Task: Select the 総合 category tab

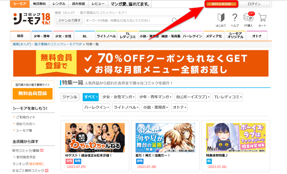Action: pos(20,36)
